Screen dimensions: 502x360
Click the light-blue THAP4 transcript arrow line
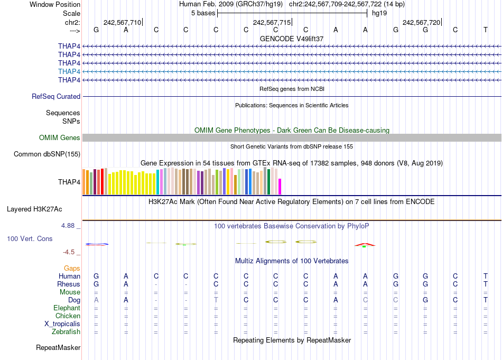(292, 71)
